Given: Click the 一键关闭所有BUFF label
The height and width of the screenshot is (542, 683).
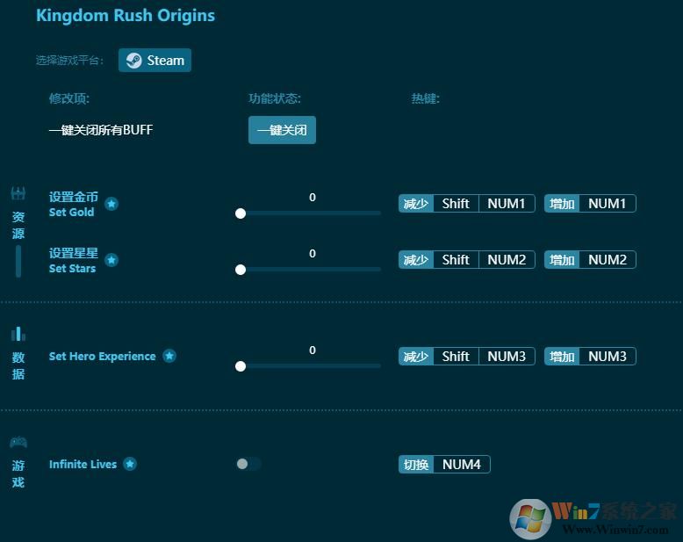Looking at the screenshot, I should coord(101,130).
